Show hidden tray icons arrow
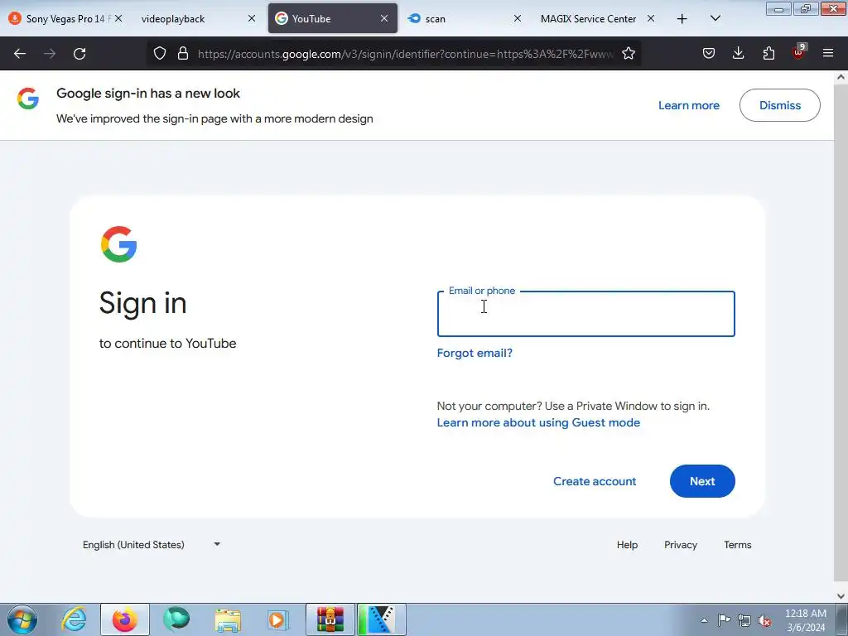Image resolution: width=848 pixels, height=636 pixels. [704, 620]
